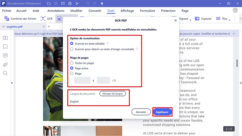Select the Plage radio button
The width and height of the screenshot is (242, 136).
72,73
